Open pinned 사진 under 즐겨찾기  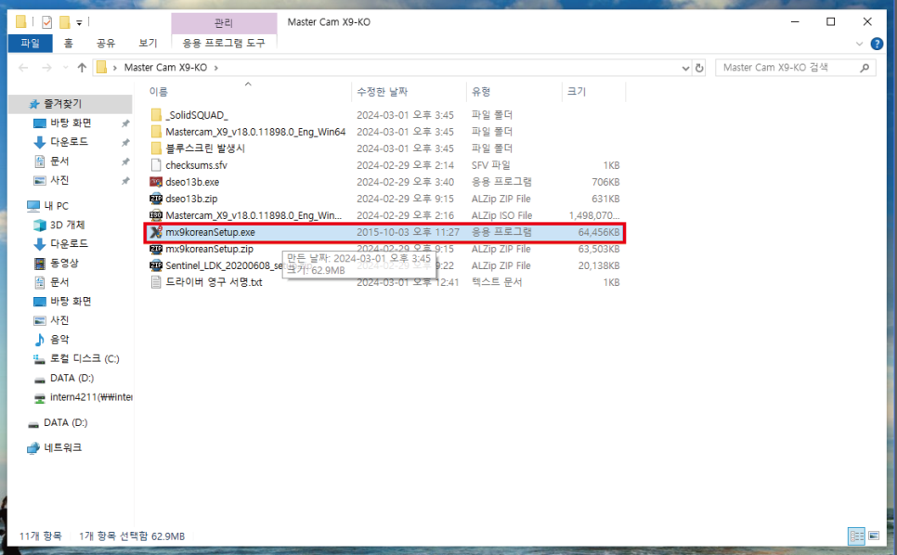(59, 180)
